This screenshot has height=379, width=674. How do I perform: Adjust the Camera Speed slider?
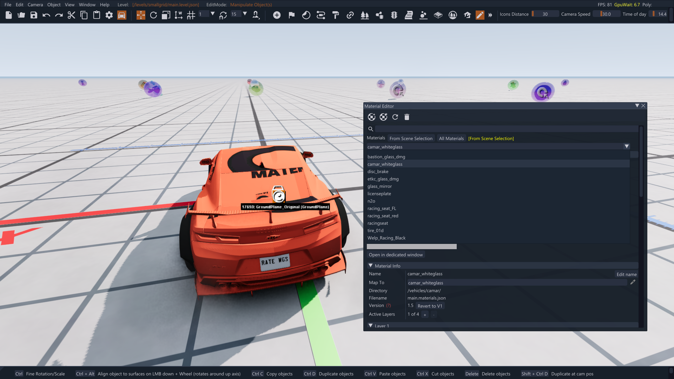(x=606, y=14)
